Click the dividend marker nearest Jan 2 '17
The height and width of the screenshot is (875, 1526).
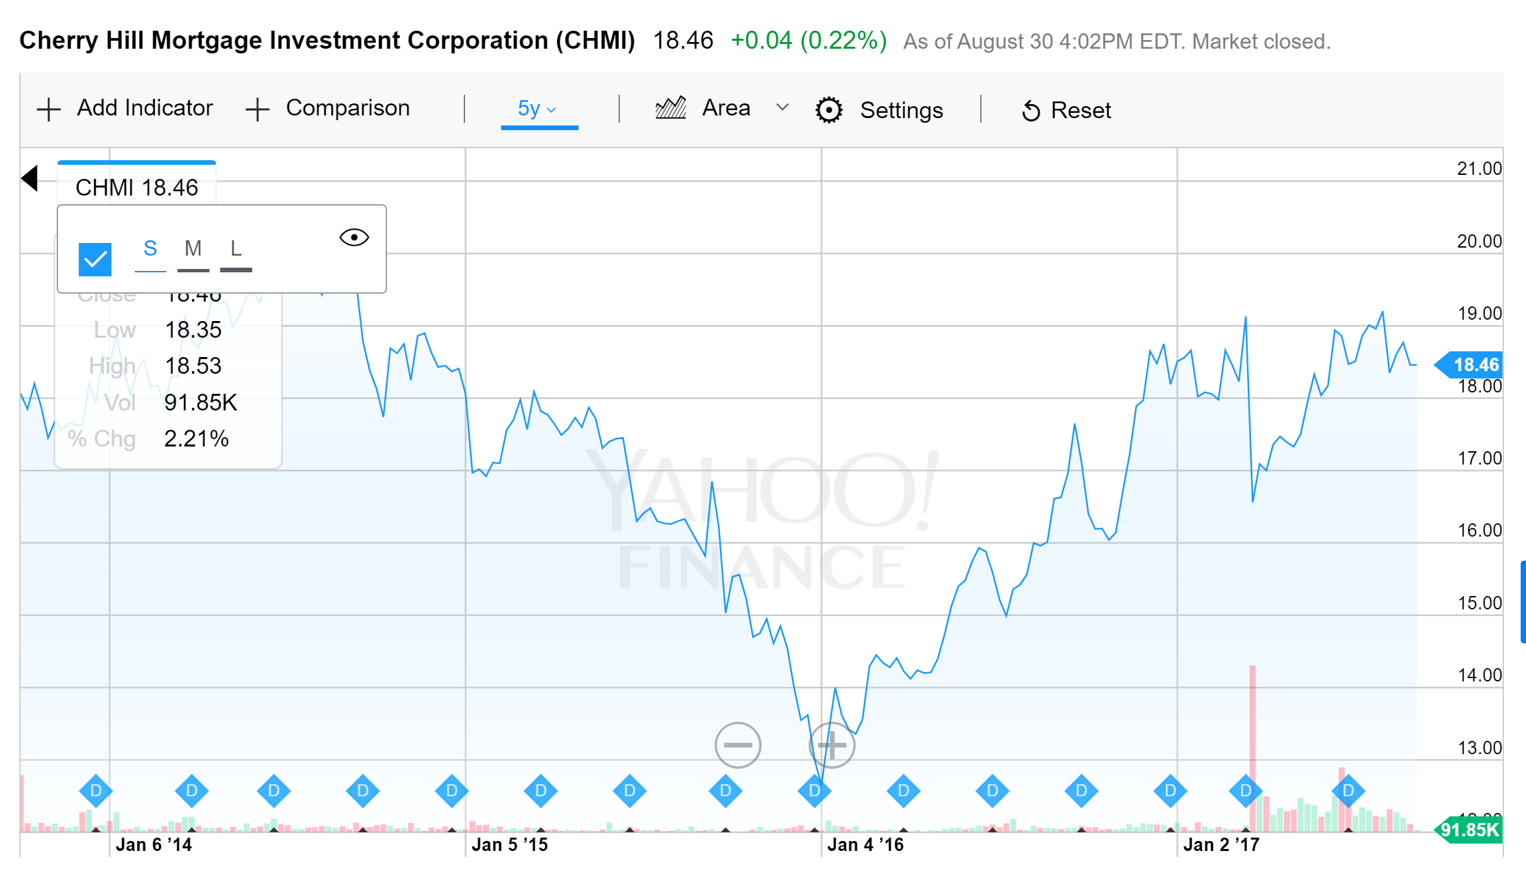(1170, 791)
